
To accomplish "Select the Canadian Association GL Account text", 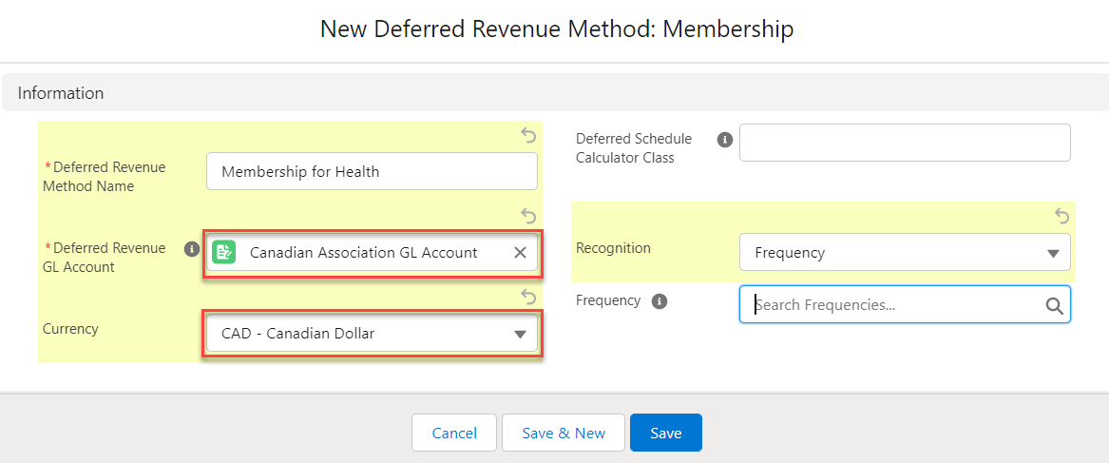I will click(x=363, y=253).
